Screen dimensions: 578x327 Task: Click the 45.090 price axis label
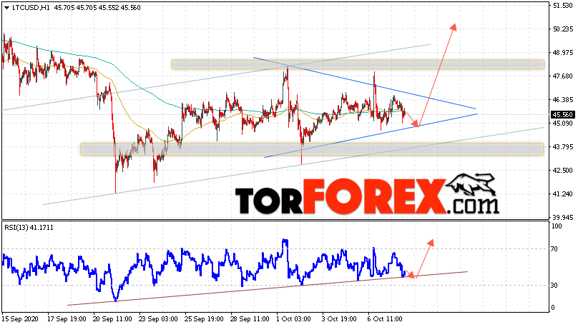tap(563, 124)
